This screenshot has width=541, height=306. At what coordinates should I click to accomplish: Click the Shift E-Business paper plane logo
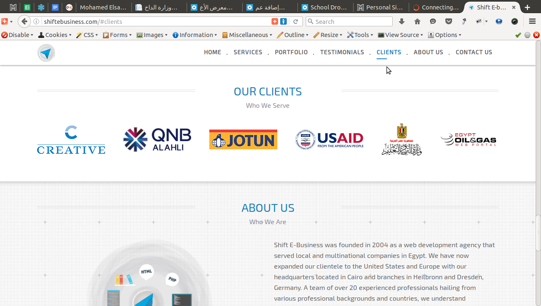pos(46,53)
